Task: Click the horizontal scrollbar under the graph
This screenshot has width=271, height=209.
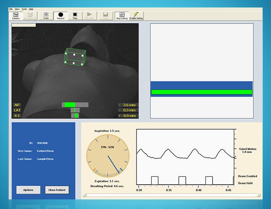Action: pos(171,195)
